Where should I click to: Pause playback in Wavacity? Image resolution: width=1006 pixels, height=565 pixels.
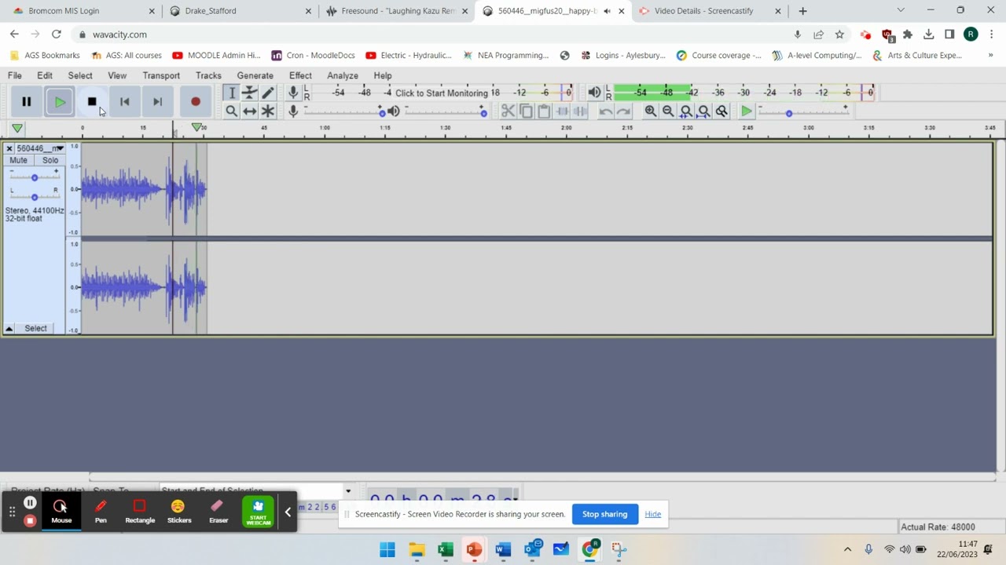pos(26,101)
